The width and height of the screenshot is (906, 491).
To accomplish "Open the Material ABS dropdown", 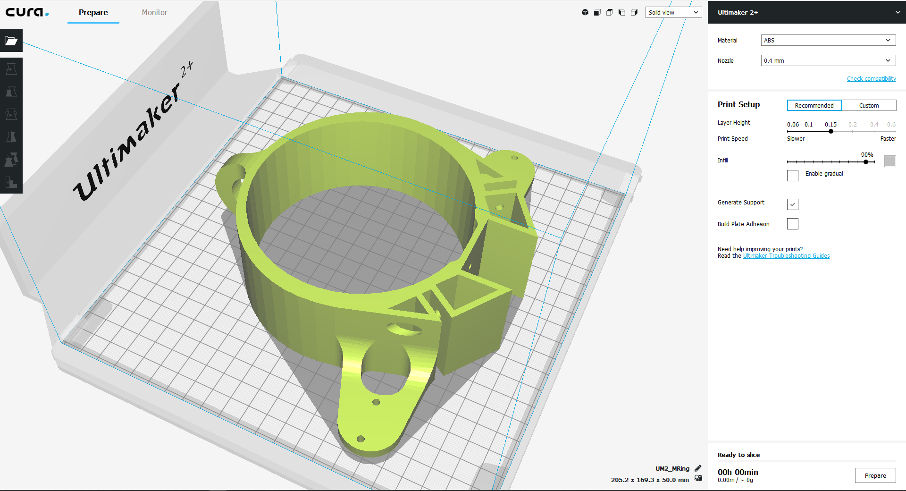I will (828, 40).
